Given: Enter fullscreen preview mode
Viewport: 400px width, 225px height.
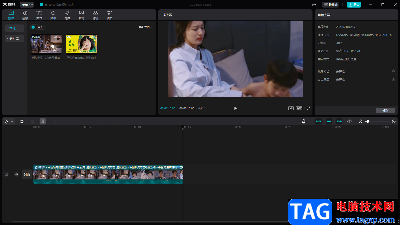Looking at the screenshot, I should [309, 108].
